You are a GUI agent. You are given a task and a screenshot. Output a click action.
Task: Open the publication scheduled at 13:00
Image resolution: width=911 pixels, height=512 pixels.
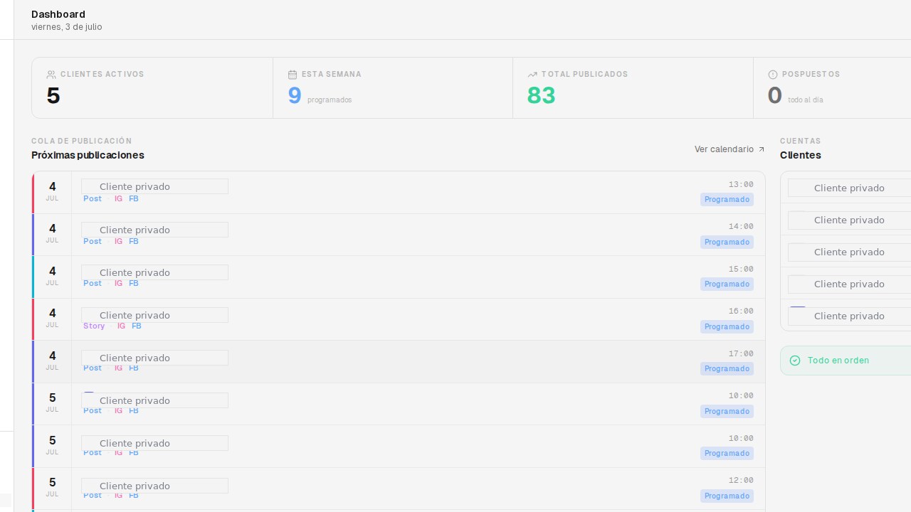pos(399,193)
